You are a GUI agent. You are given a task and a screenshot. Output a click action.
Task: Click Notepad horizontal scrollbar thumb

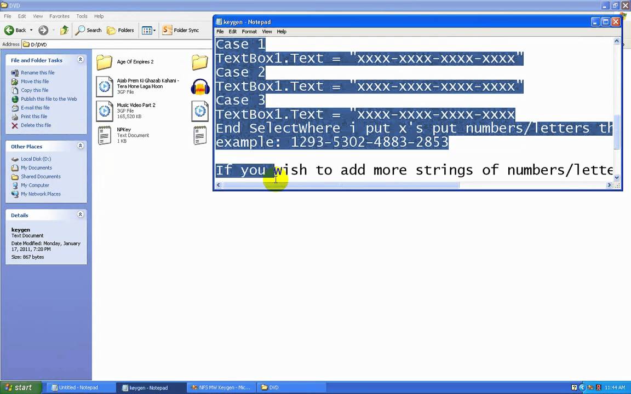pyautogui.click(x=341, y=185)
